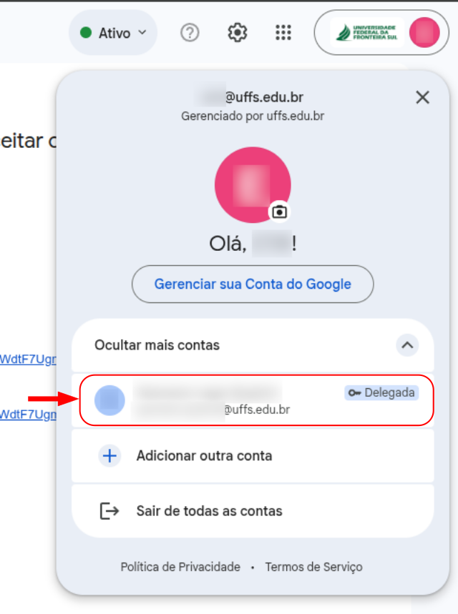Select the delegated uffs.edu.br account

click(x=256, y=400)
